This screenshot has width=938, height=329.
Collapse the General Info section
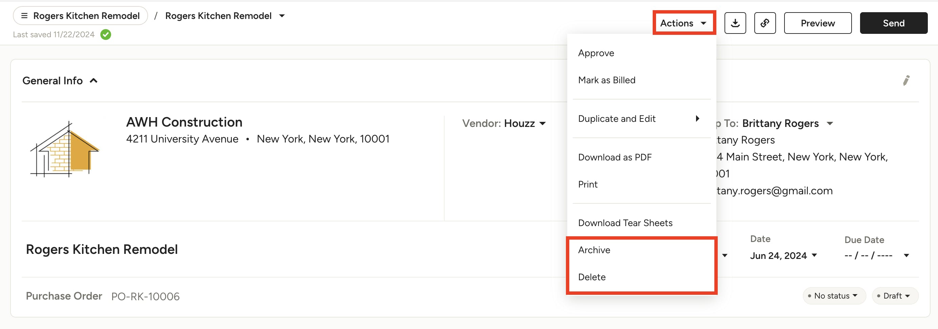coord(94,81)
